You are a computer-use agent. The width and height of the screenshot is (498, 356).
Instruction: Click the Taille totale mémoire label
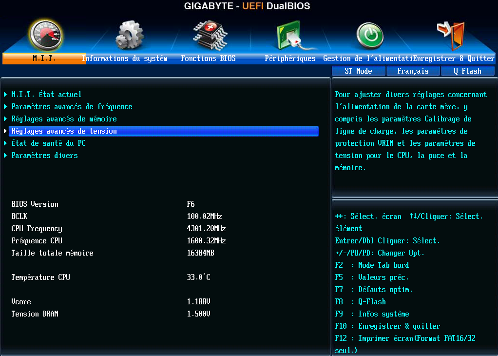coord(53,253)
